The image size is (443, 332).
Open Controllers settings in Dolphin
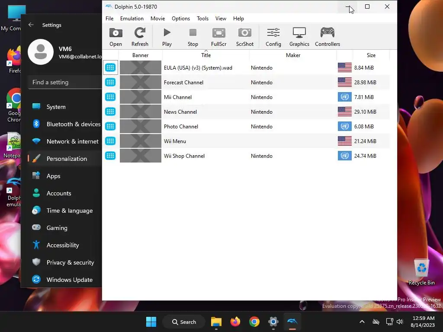click(327, 37)
